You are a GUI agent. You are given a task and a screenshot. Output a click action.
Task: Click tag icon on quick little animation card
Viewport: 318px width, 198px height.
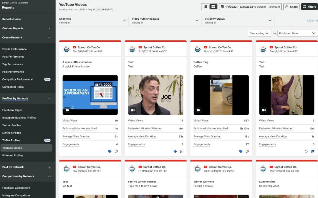110,151
